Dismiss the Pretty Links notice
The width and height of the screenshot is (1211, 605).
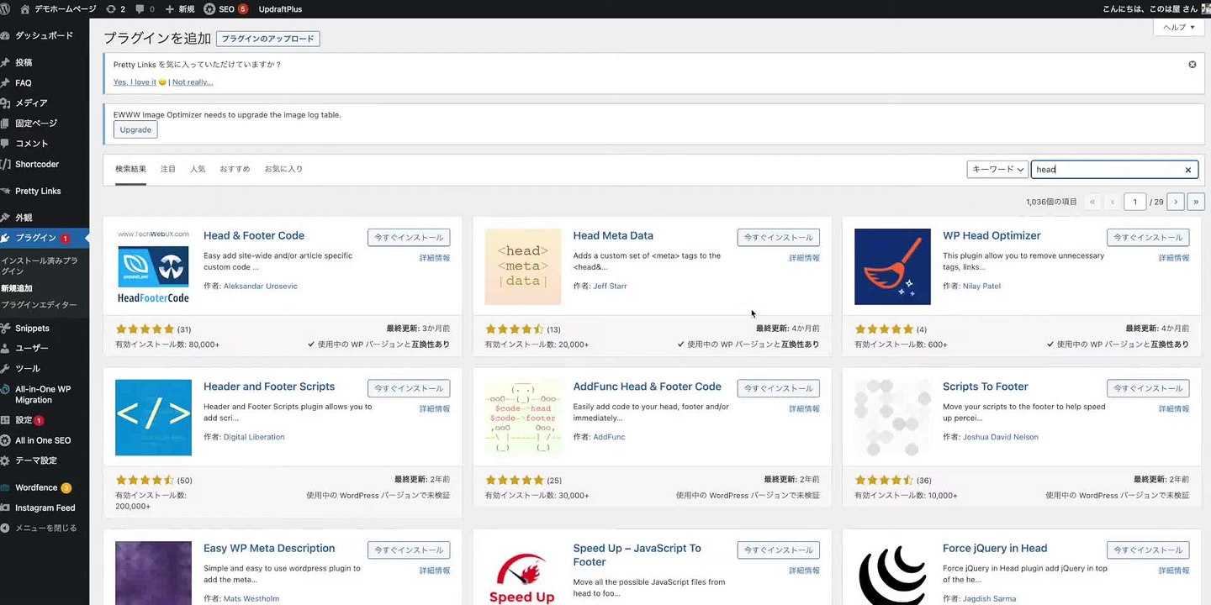click(x=1192, y=65)
